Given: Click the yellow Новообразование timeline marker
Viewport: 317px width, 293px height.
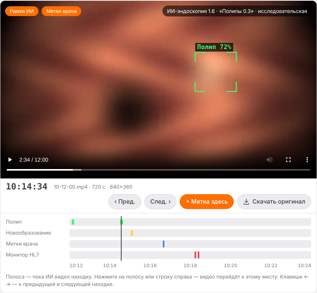Looking at the screenshot, I should [x=132, y=233].
